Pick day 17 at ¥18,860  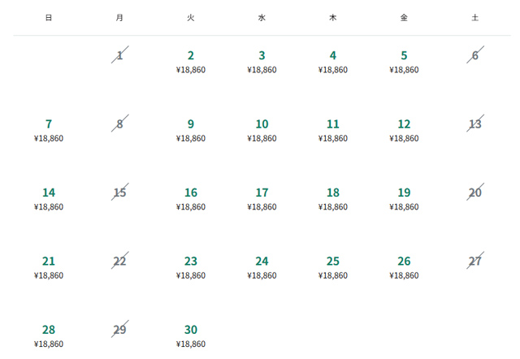tap(262, 198)
